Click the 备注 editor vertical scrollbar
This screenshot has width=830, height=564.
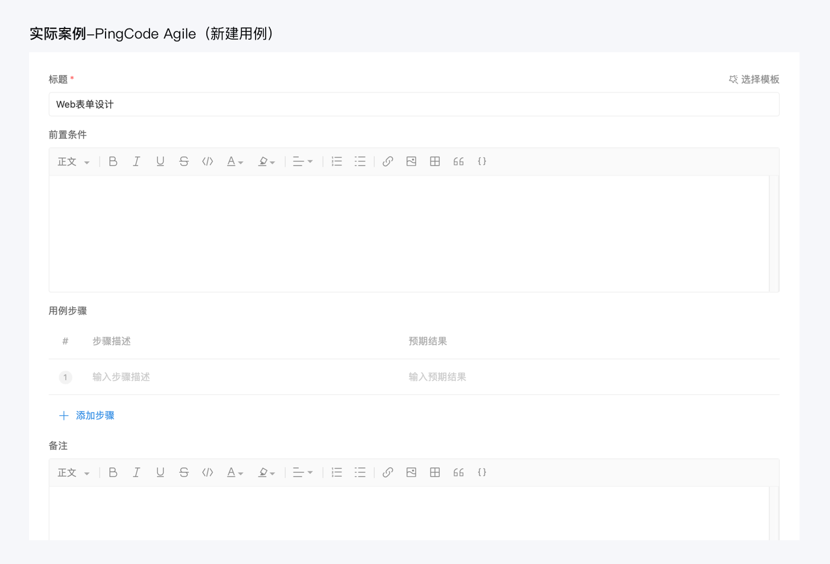point(774,514)
